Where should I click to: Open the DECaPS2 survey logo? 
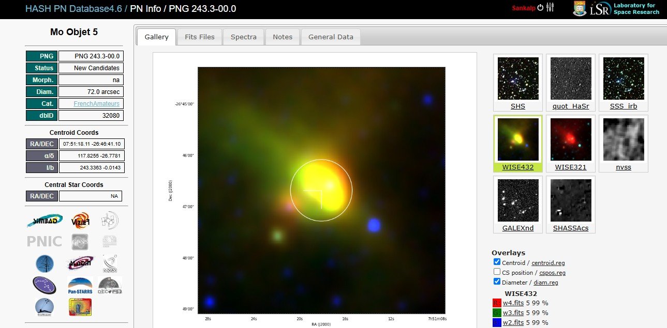[110, 285]
